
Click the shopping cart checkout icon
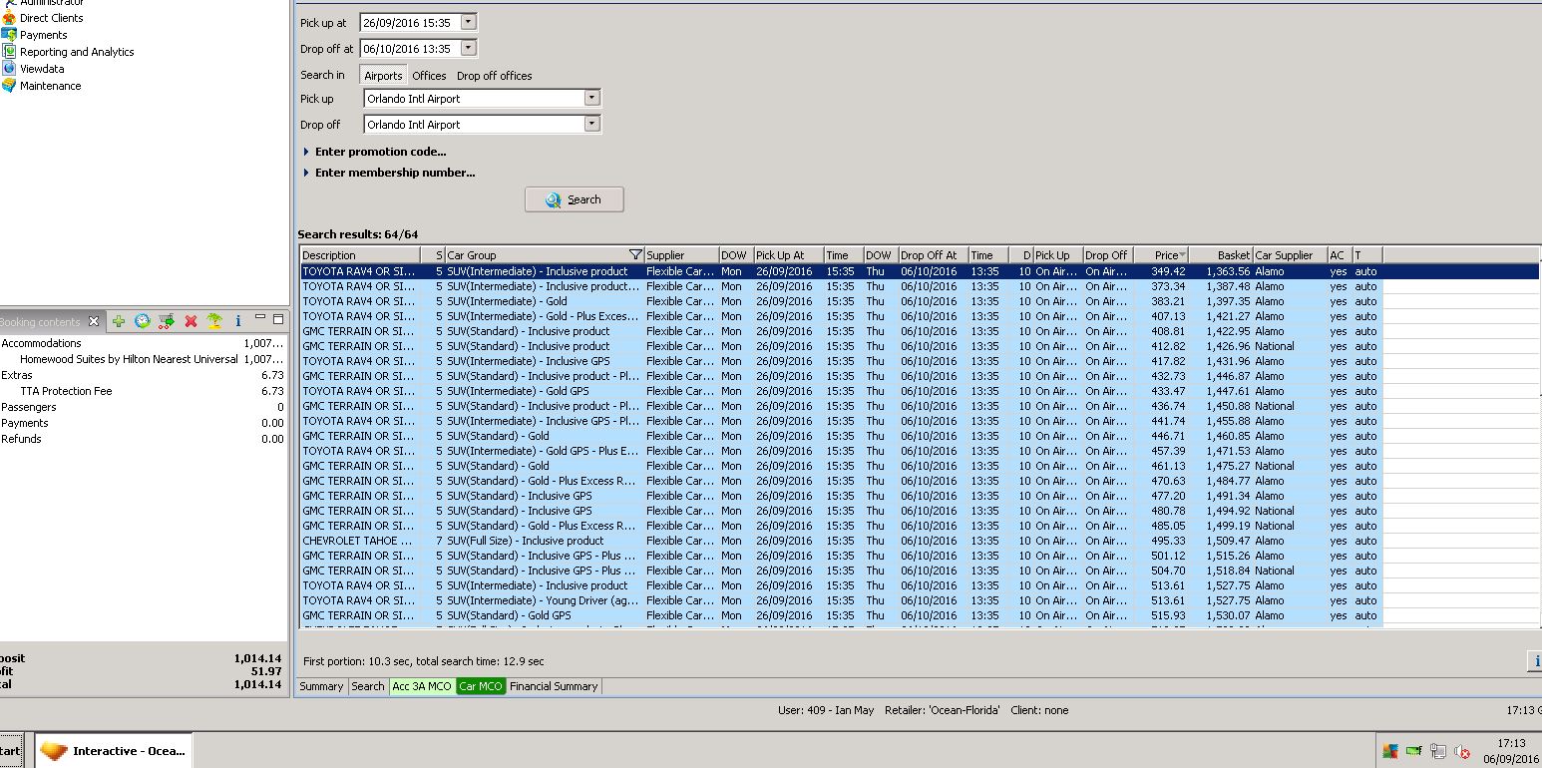[167, 321]
